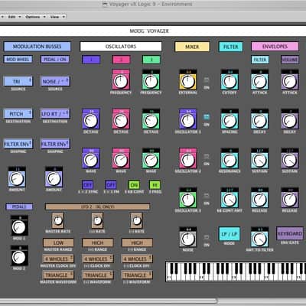Click the cyan FILTER section header

(x=230, y=47)
